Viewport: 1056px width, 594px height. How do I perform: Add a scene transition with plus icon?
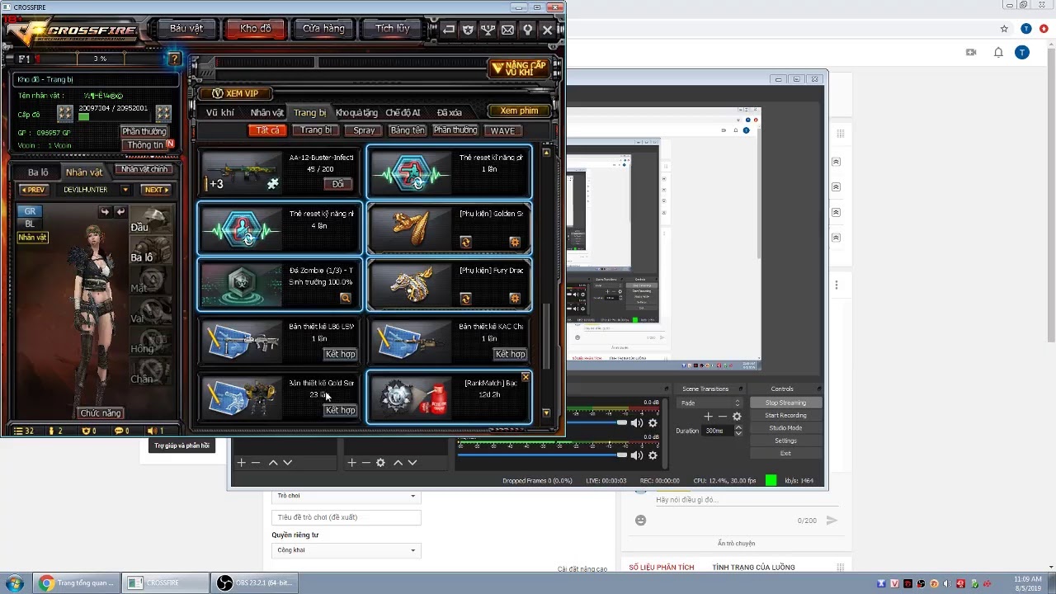(x=708, y=417)
